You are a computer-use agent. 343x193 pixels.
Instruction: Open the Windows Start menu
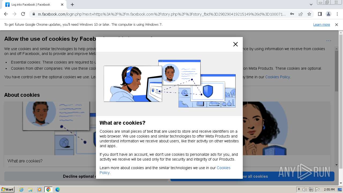8,190
